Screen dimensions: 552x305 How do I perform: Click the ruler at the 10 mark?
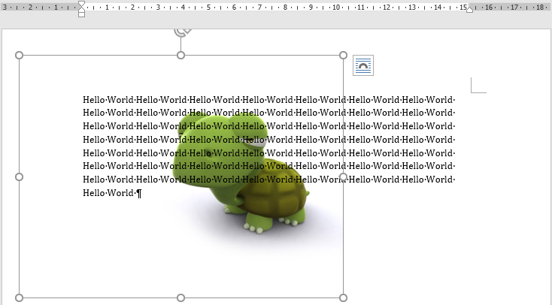336,8
